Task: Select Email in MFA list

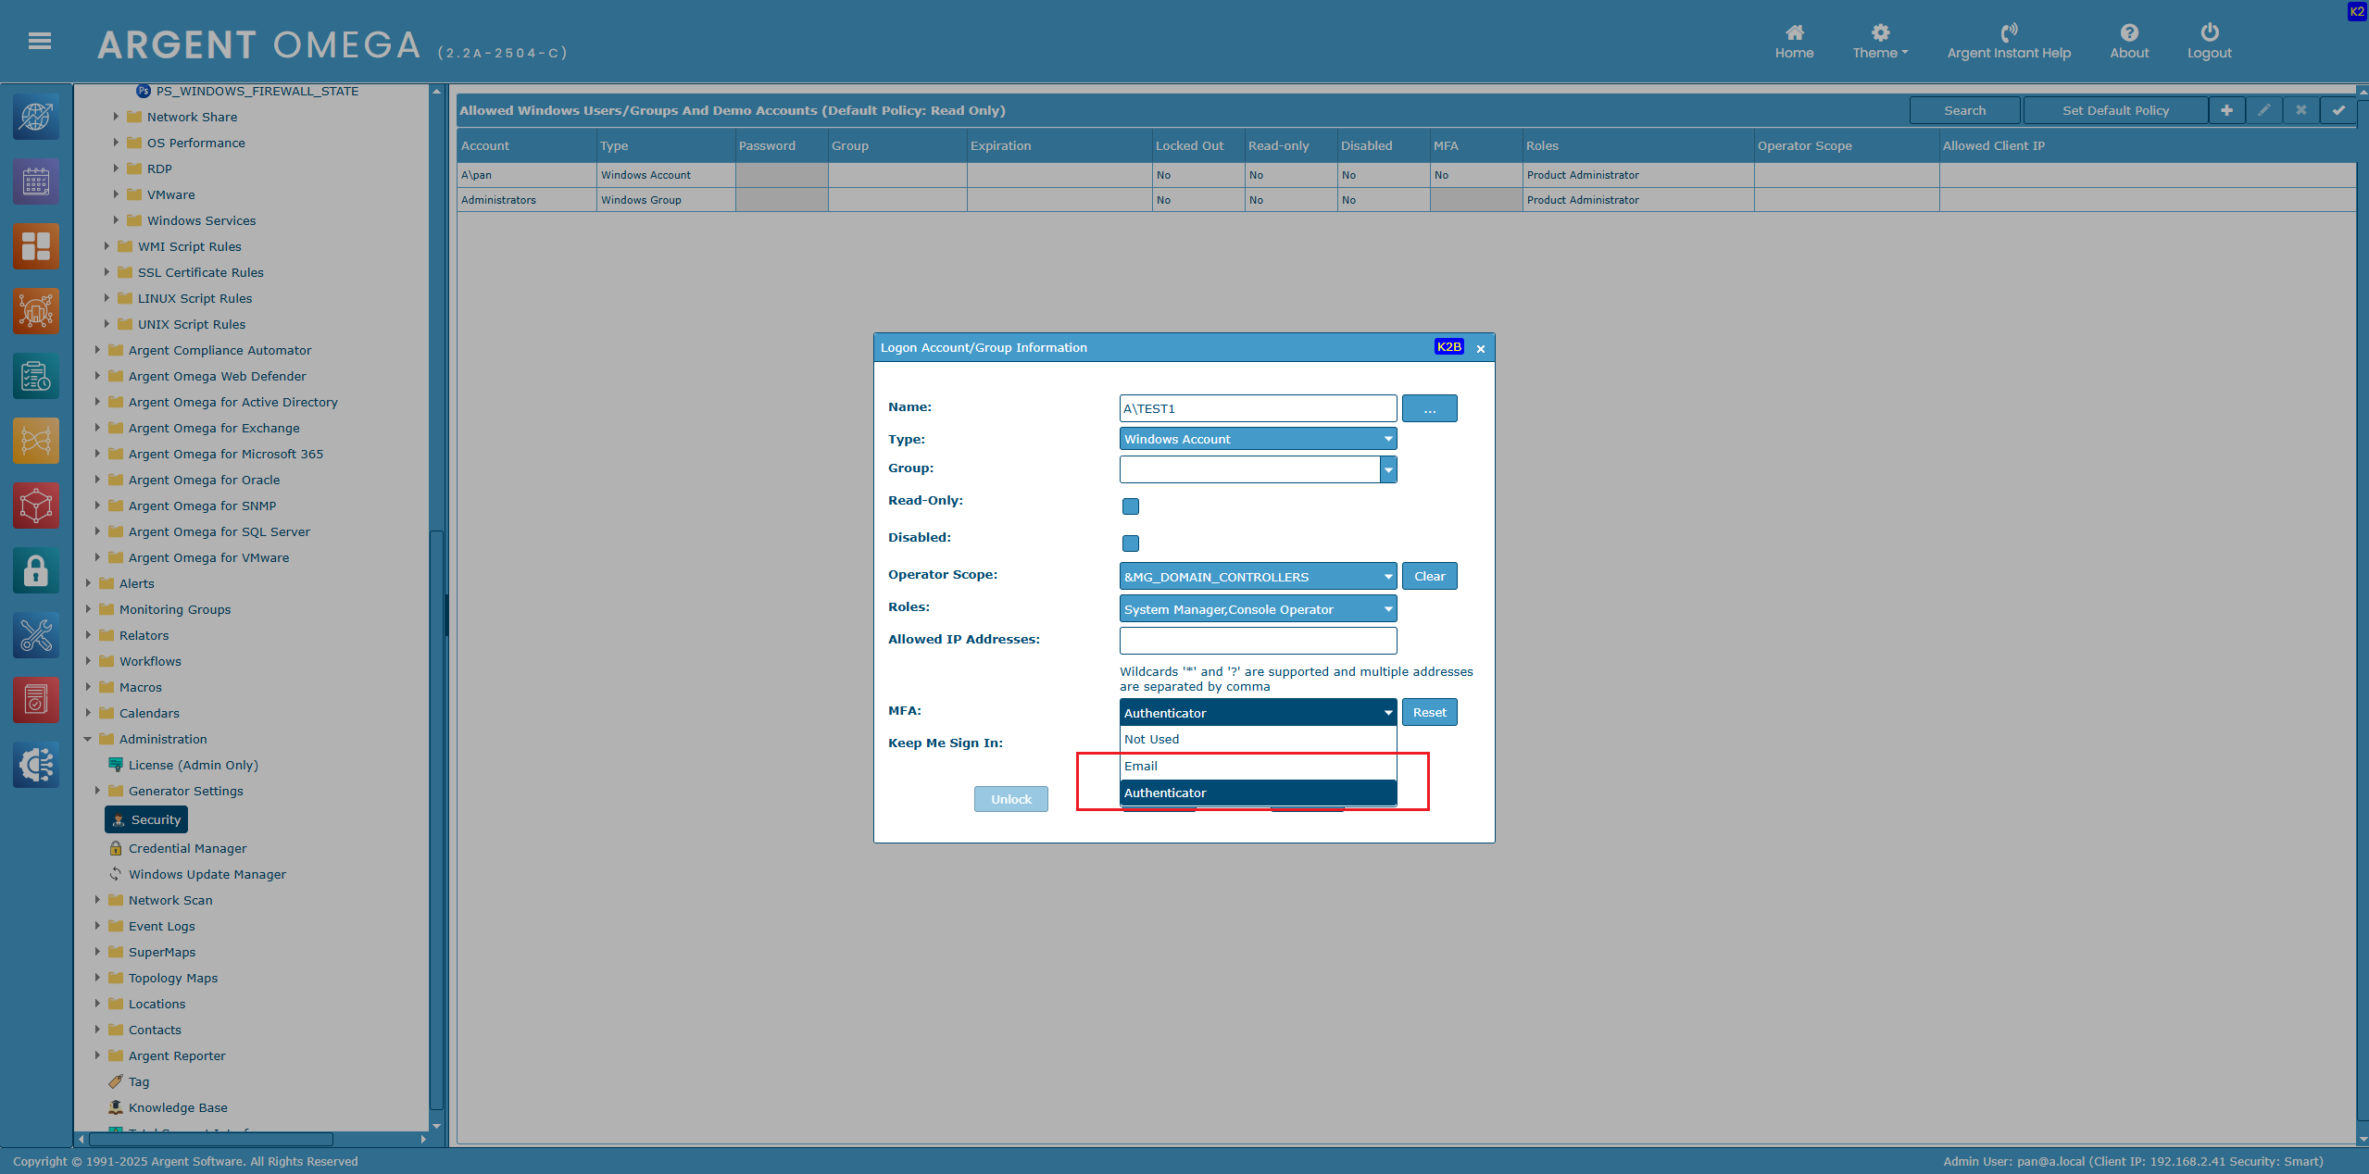Action: point(1257,766)
